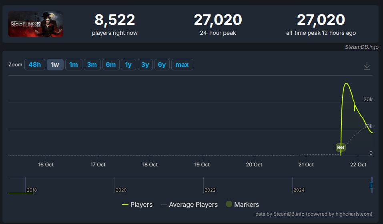Screen dimensions: 383x224
Task: Click the 19 Oct axis label
Action: pos(202,165)
